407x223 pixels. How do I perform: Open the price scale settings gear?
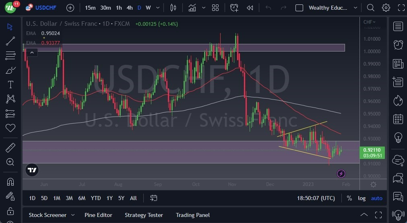373,185
